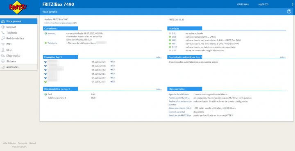Click the green status dot beside Telefonía connection
Viewport: 295px width, 151px height.
pos(45,43)
